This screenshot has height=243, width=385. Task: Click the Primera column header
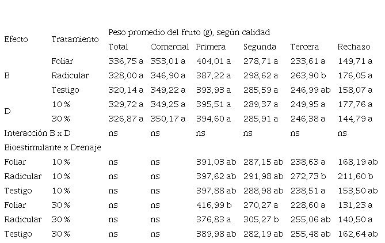tap(211, 47)
